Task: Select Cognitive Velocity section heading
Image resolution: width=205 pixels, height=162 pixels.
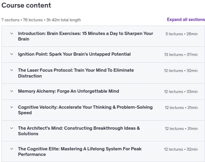Action: click(x=85, y=110)
